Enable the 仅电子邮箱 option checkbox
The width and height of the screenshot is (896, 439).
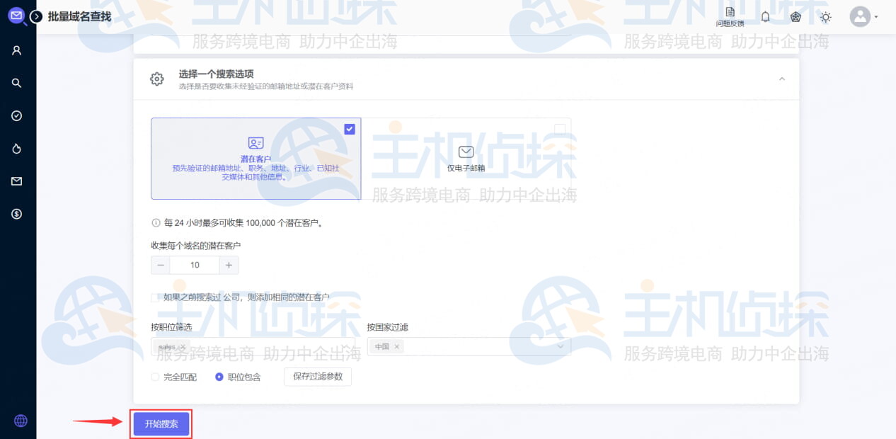tap(560, 129)
